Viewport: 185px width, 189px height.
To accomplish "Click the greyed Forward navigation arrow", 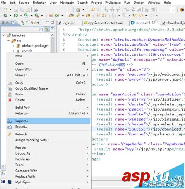I will point(151,16).
